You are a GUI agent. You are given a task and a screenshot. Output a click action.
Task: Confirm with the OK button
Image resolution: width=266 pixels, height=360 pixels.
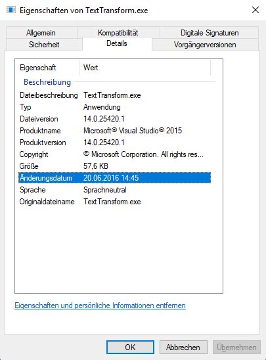(130, 347)
